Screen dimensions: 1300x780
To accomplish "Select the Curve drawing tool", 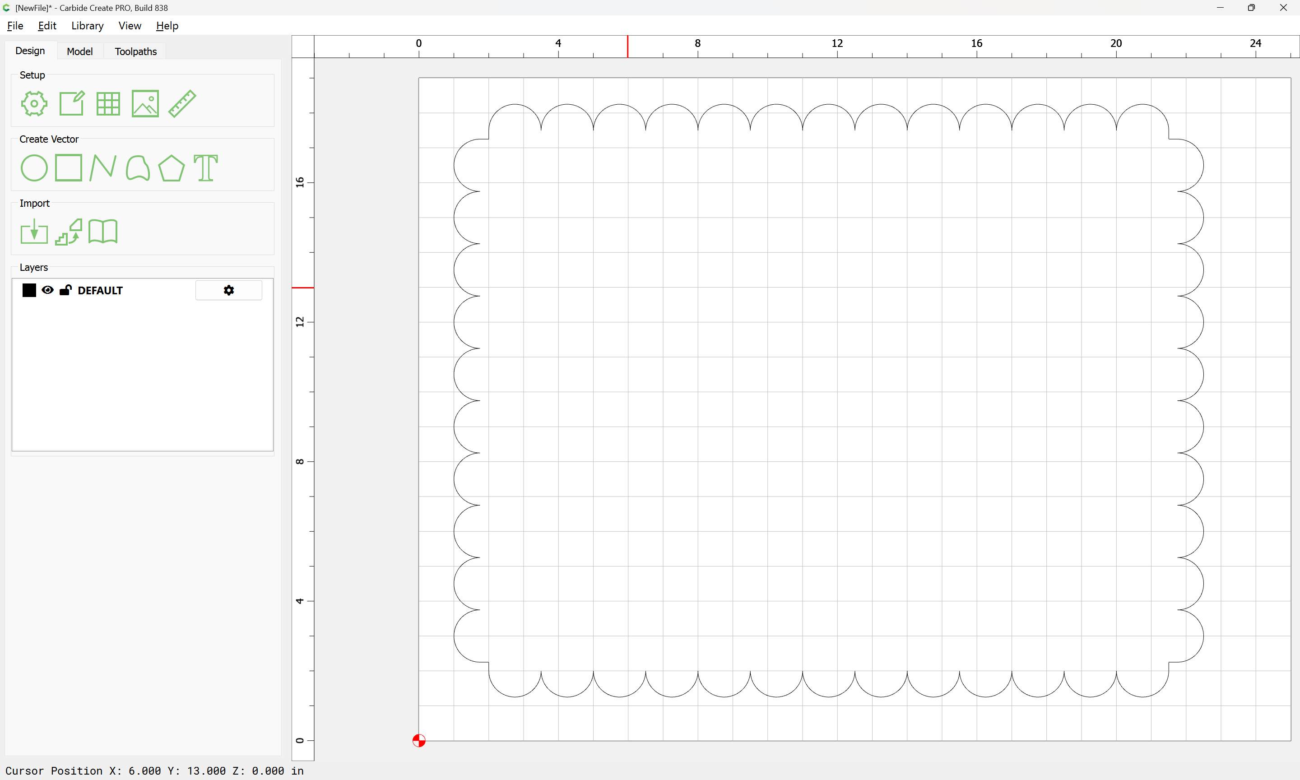I will (x=138, y=168).
